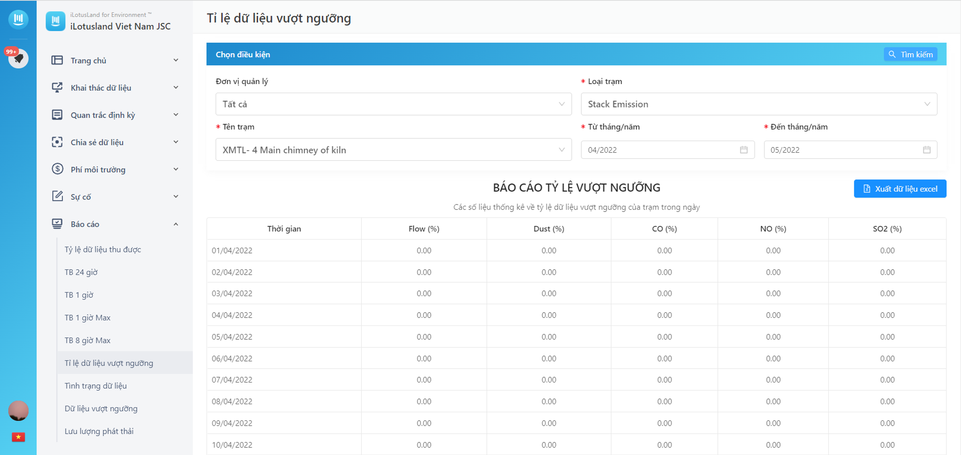The width and height of the screenshot is (961, 455).
Task: Click the iLotusLand logo in the blue strip
Action: point(18,19)
